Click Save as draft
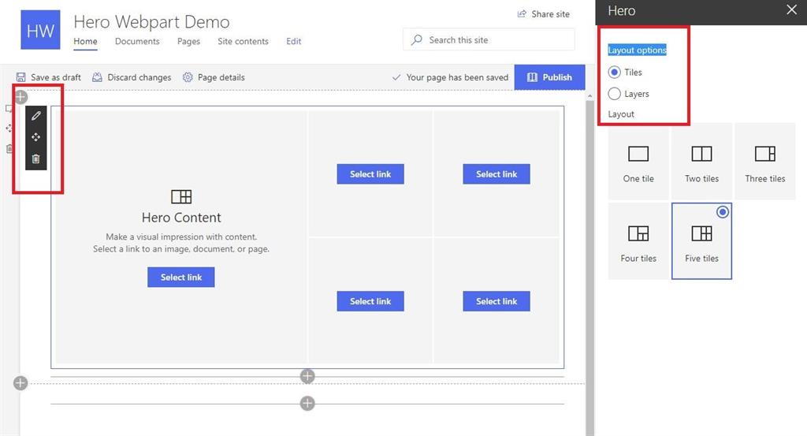Image resolution: width=807 pixels, height=436 pixels. point(48,77)
